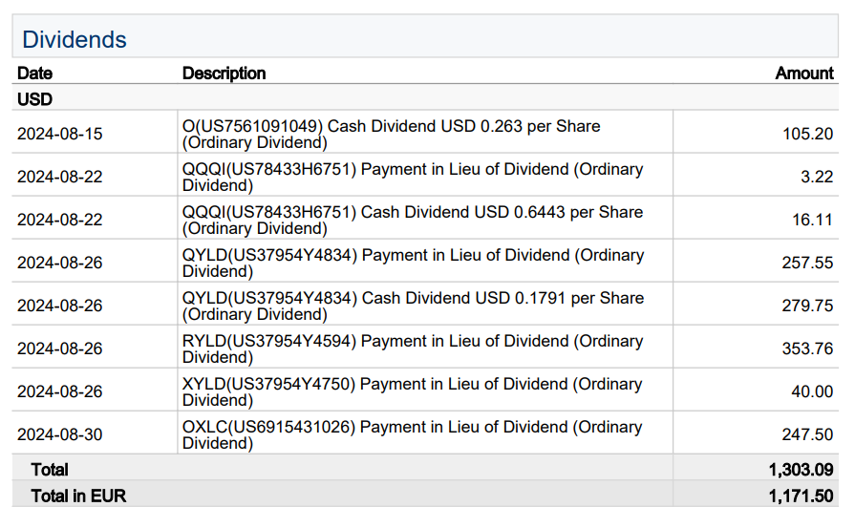The height and width of the screenshot is (528, 855).
Task: Choose the RYLD(US37954Y4594) dividend row description
Action: [x=412, y=349]
